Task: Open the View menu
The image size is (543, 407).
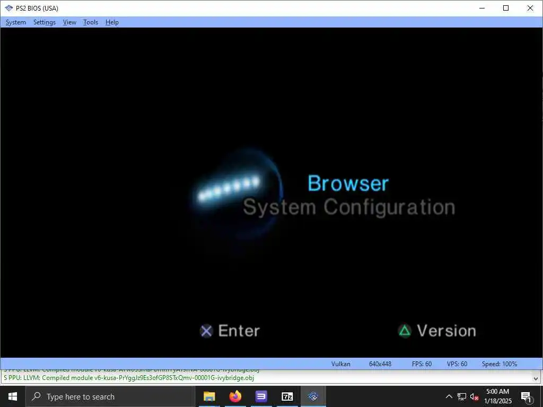Action: (69, 22)
